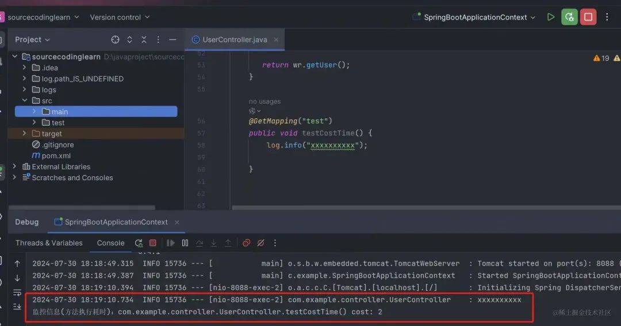Expand External Libraries

(x=14, y=166)
